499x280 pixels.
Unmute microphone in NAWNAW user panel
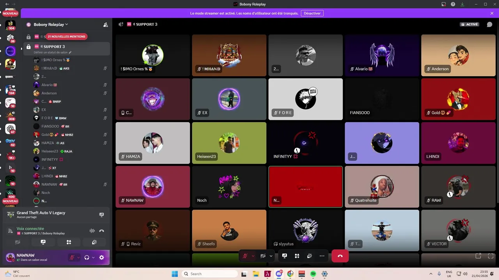(x=72, y=257)
